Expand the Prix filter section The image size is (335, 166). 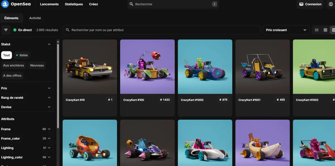pyautogui.click(x=26, y=88)
